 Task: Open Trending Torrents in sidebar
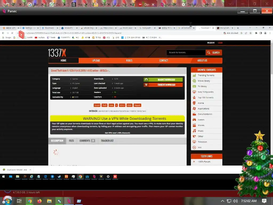click(x=206, y=75)
